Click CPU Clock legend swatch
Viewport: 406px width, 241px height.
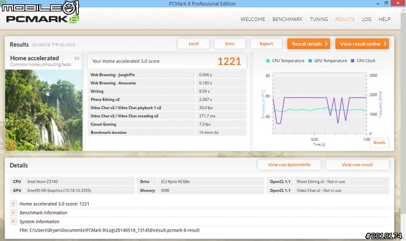click(353, 61)
